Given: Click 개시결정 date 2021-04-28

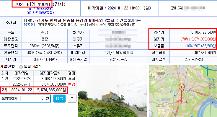Looking at the screenshot, I should coord(194,60).
